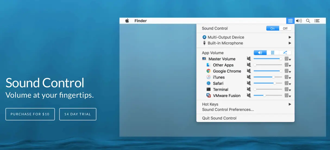Adjust the Master Volume slider
The height and width of the screenshot is (150, 330).
pos(268,59)
